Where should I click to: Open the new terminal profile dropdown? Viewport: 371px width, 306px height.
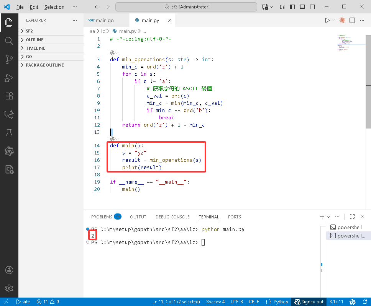click(x=328, y=216)
